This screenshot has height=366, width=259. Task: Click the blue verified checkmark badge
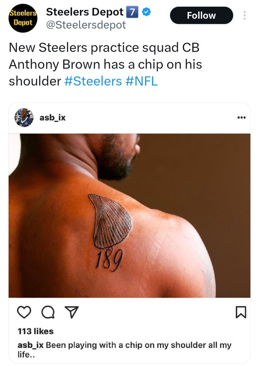coord(147,12)
